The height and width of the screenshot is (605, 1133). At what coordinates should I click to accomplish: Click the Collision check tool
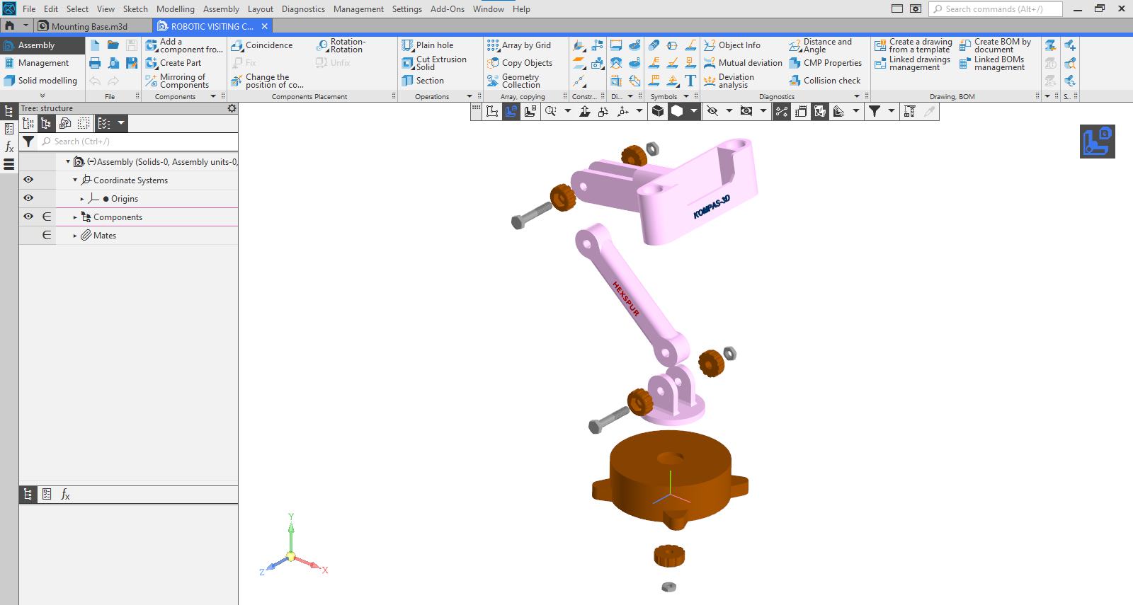pyautogui.click(x=825, y=81)
